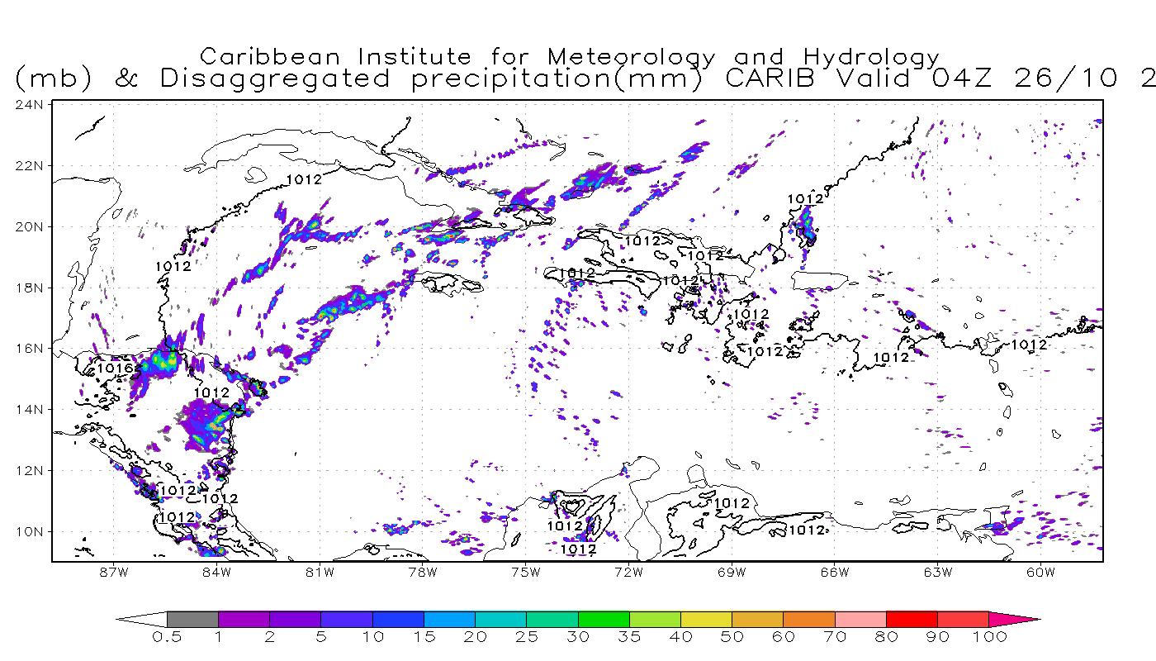Click the '20N' latitude label
Image resolution: width=1156 pixels, height=661 pixels.
click(x=28, y=226)
